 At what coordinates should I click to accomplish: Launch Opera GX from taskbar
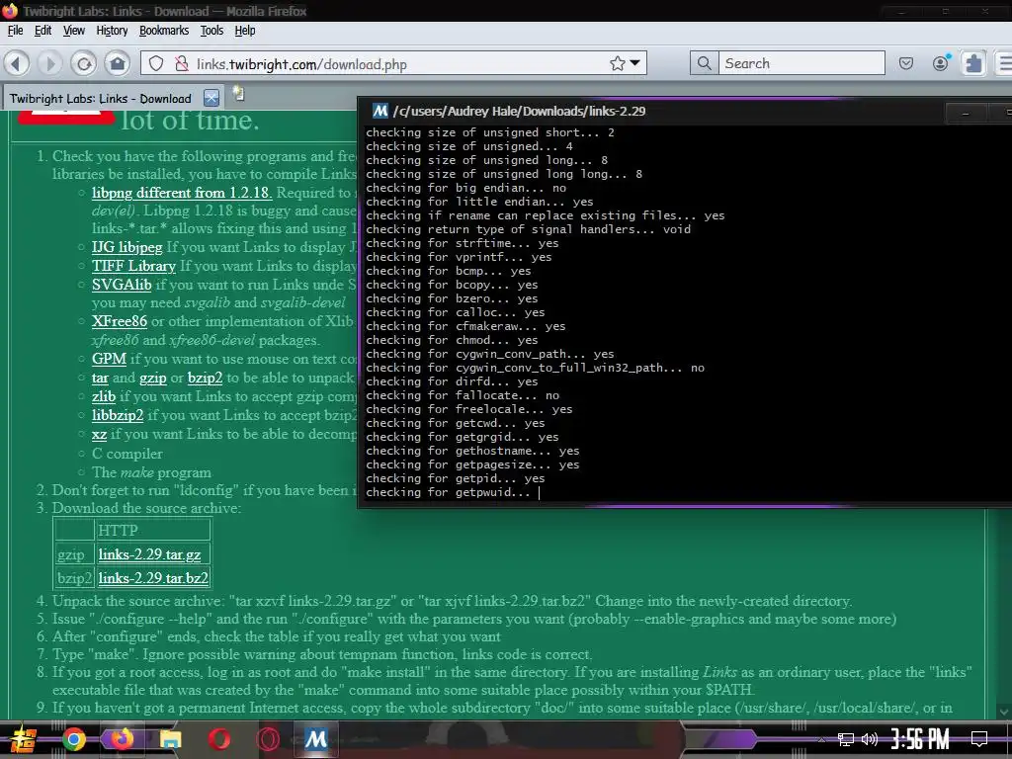coord(267,739)
